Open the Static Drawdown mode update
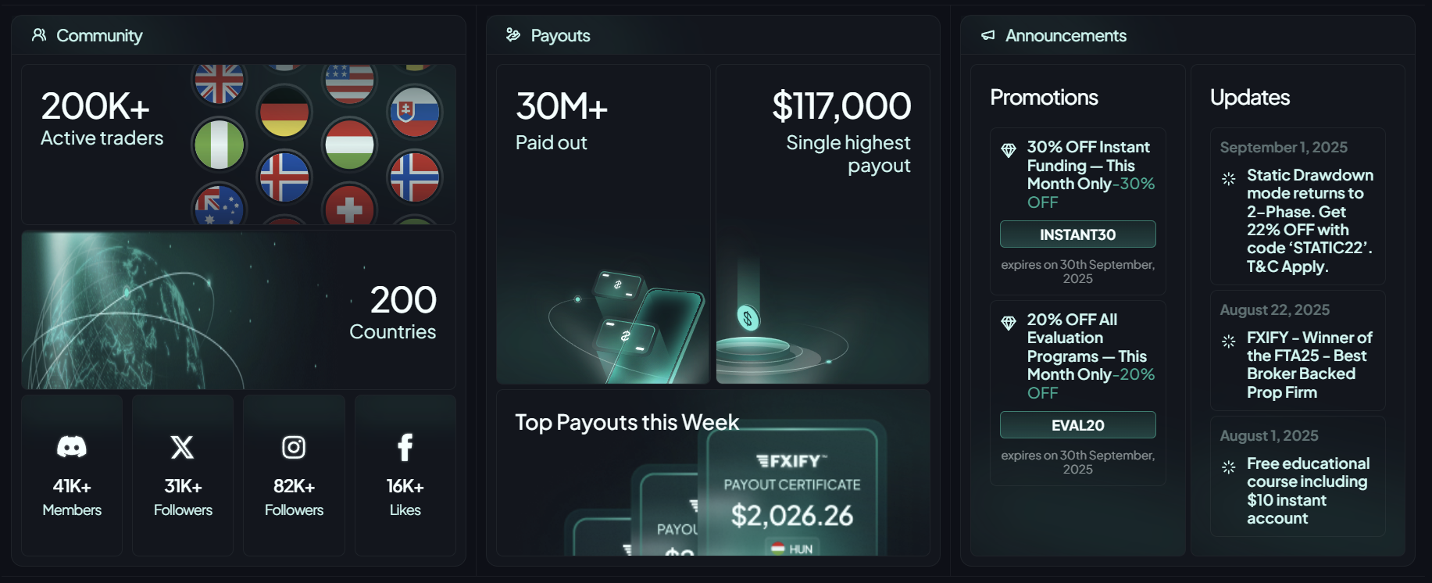 [1309, 220]
